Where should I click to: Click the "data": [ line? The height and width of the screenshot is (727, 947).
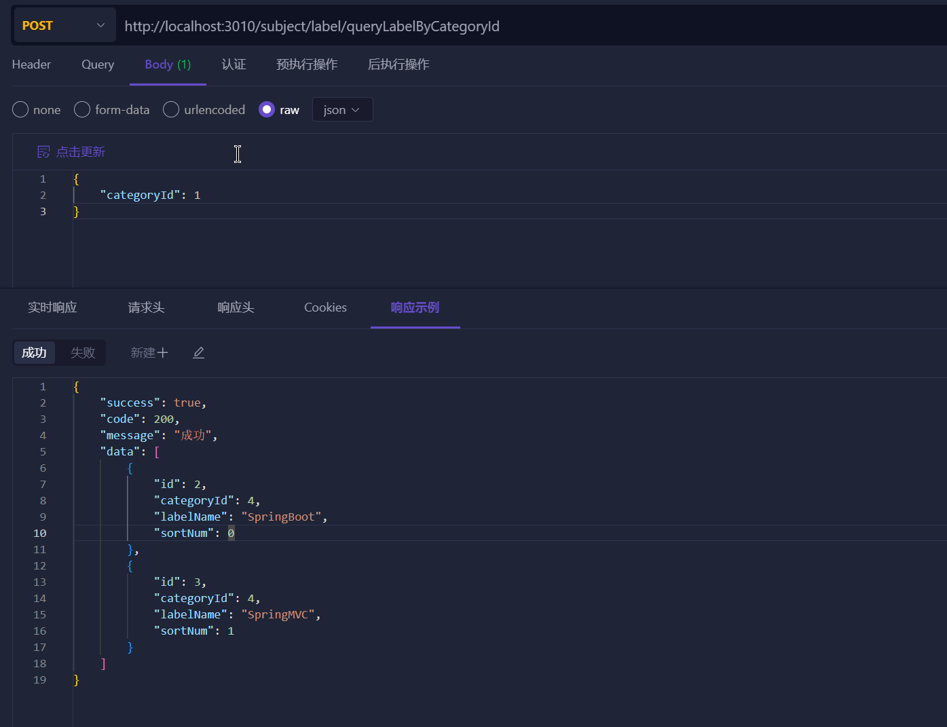point(130,451)
